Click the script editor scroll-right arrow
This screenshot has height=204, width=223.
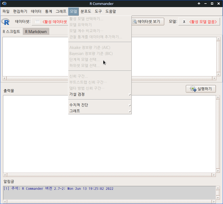(x=214, y=78)
